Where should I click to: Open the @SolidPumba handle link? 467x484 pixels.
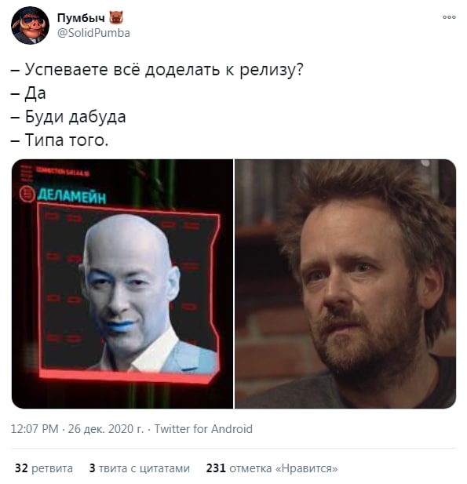(93, 33)
